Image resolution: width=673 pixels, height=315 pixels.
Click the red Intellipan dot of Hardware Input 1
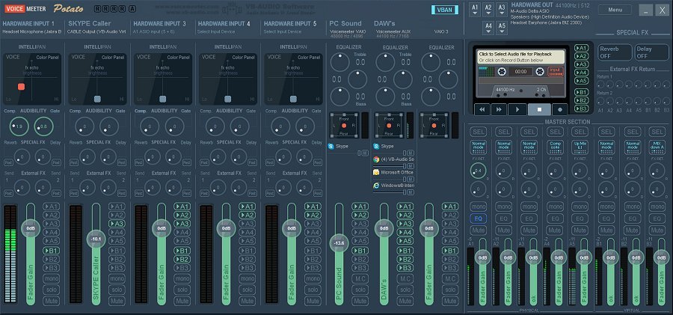[21, 86]
